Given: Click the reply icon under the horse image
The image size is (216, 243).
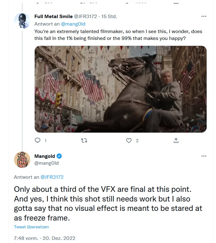Looking at the screenshot, I should click(38, 141).
